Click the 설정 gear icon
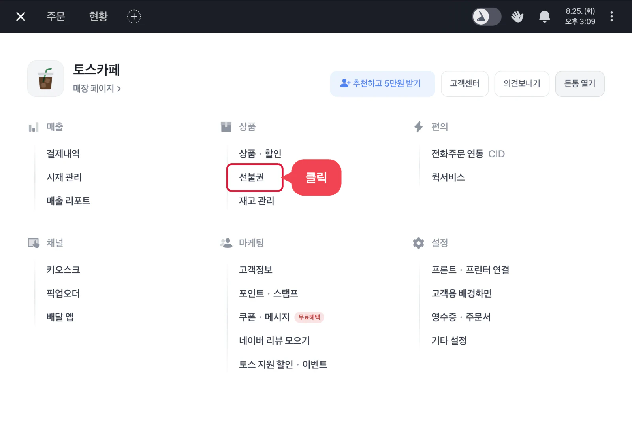Viewport: 632px width, 421px height. coord(418,243)
